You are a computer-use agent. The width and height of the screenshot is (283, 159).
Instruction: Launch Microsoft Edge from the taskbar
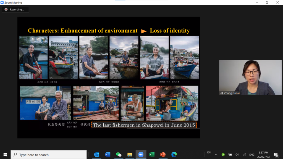coord(174,155)
